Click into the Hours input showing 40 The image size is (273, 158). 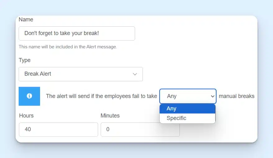pyautogui.click(x=58, y=129)
